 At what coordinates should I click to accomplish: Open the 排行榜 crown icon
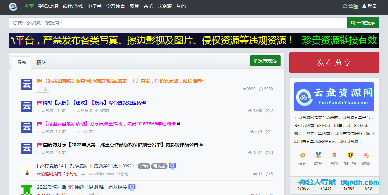point(350,155)
